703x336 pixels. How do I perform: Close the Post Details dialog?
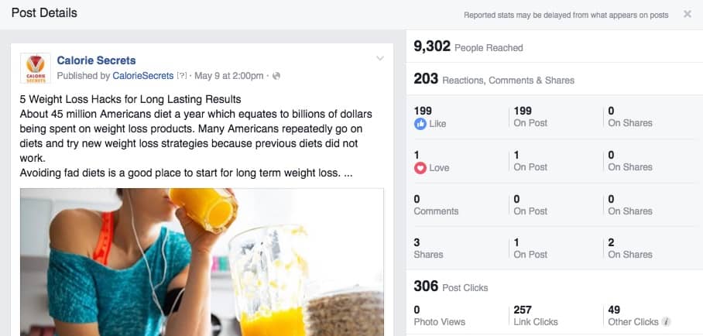pyautogui.click(x=688, y=14)
